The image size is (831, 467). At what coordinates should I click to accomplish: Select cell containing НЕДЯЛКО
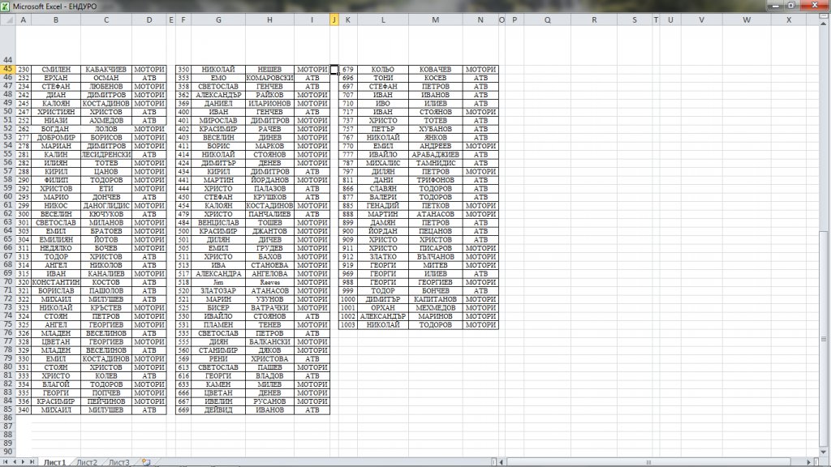56,248
